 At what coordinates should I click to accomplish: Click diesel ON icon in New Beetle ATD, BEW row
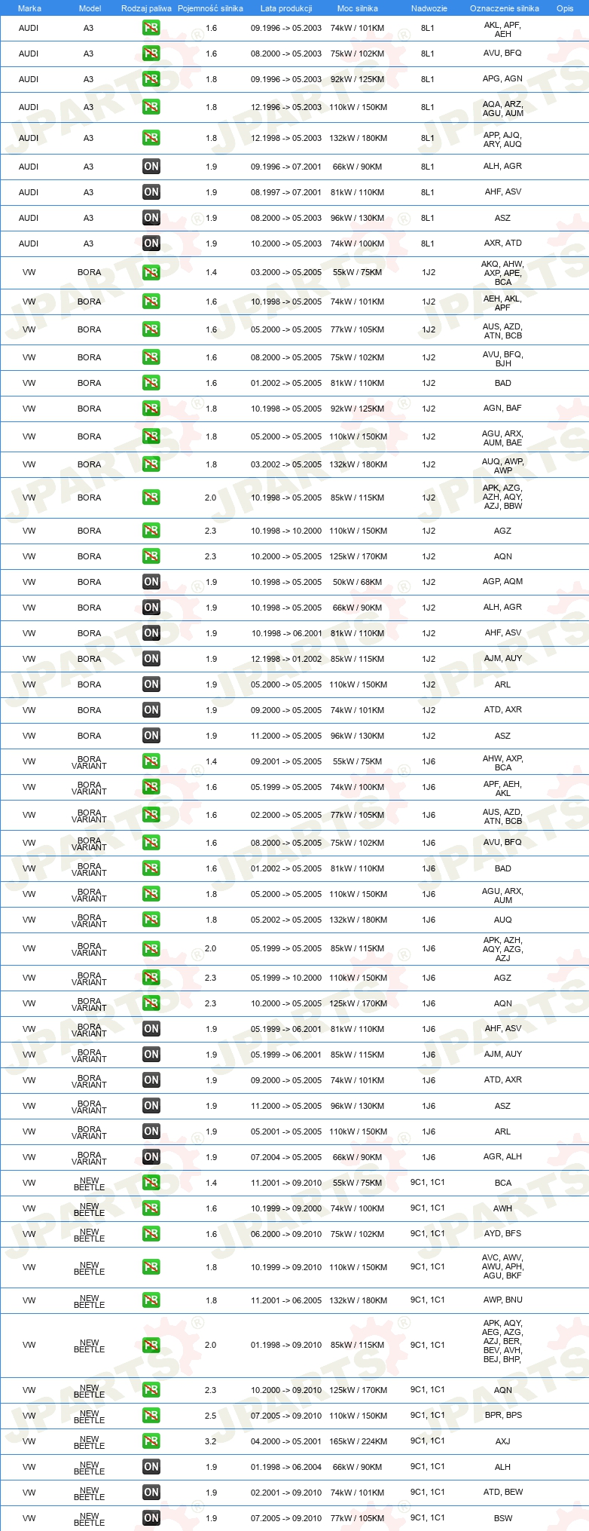pyautogui.click(x=151, y=1493)
